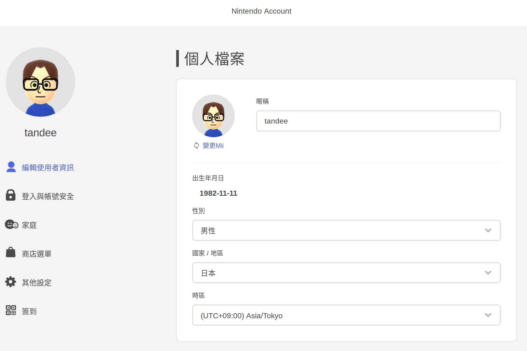The height and width of the screenshot is (351, 527).
Task: Open the 國家 / 地區 dropdown showing 日本
Action: 346,273
